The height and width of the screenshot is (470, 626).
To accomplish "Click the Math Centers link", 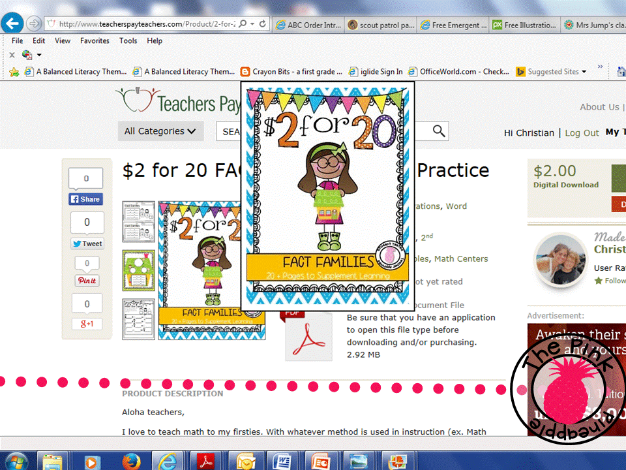I will pyautogui.click(x=461, y=259).
